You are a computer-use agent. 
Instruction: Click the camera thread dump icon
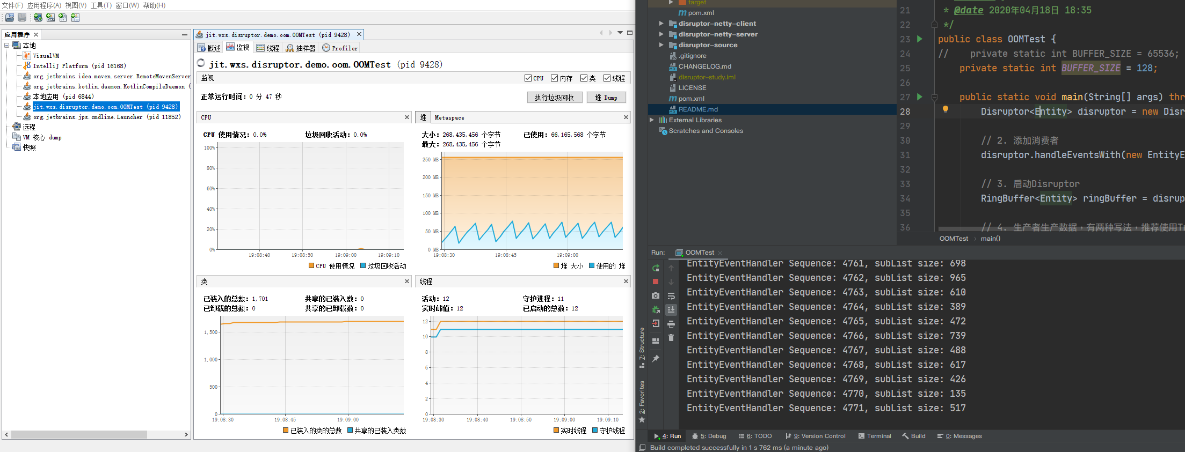tap(655, 295)
